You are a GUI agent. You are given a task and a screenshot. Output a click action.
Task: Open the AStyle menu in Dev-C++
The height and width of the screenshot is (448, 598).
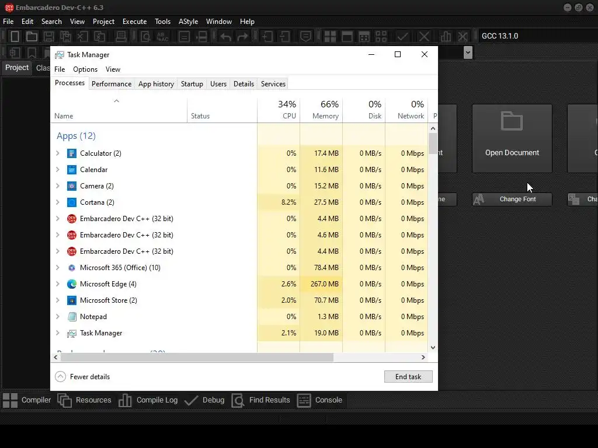tap(189, 22)
